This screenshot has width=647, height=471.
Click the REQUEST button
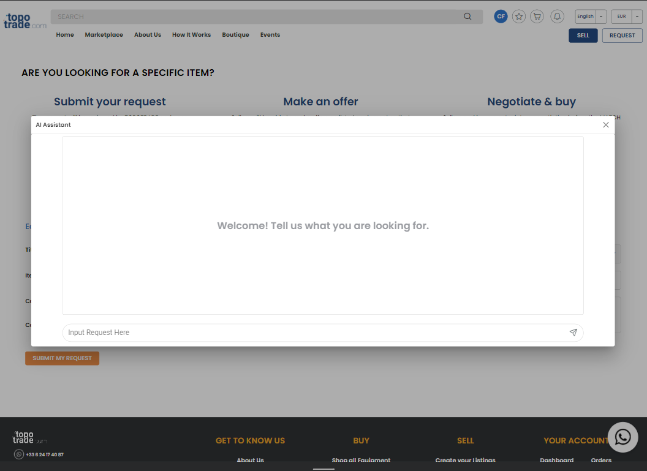coord(622,36)
